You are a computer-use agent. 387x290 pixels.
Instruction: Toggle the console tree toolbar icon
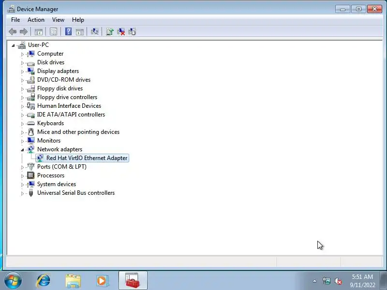coord(39,31)
